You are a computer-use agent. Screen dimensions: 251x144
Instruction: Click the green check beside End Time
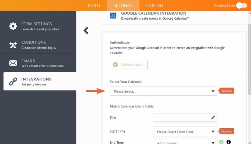coord(221,142)
